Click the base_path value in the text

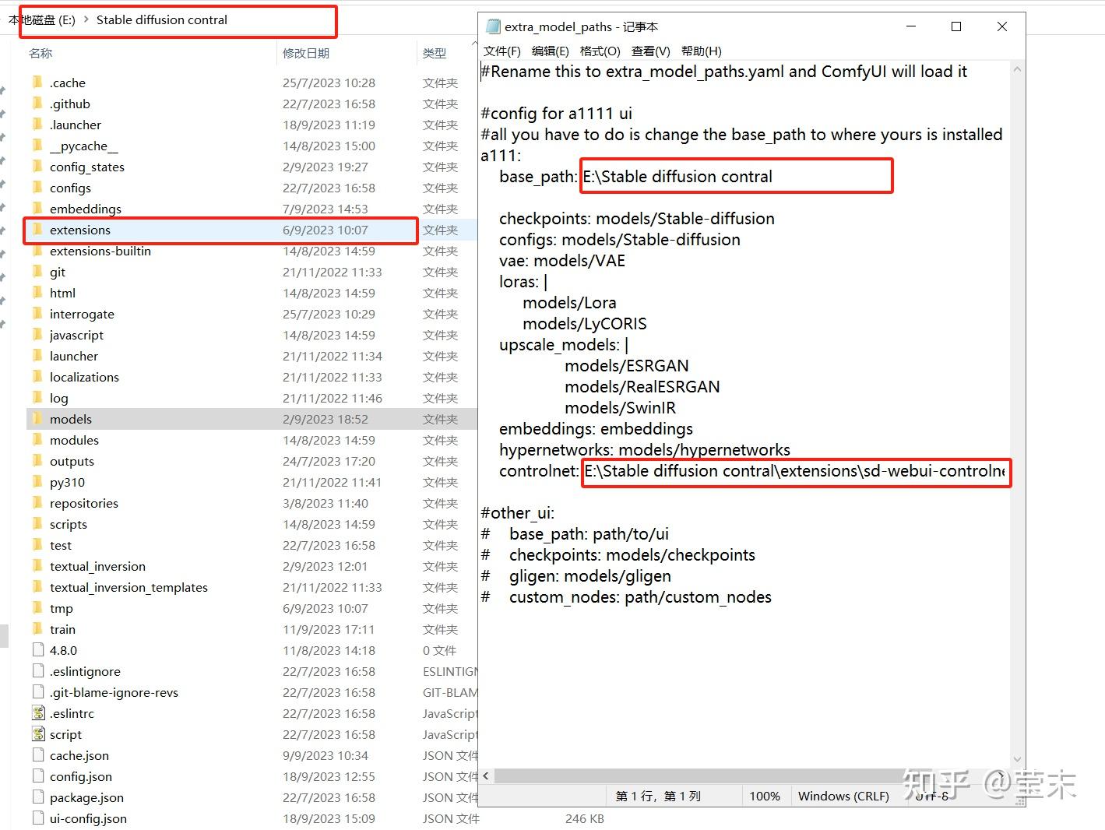(x=677, y=177)
